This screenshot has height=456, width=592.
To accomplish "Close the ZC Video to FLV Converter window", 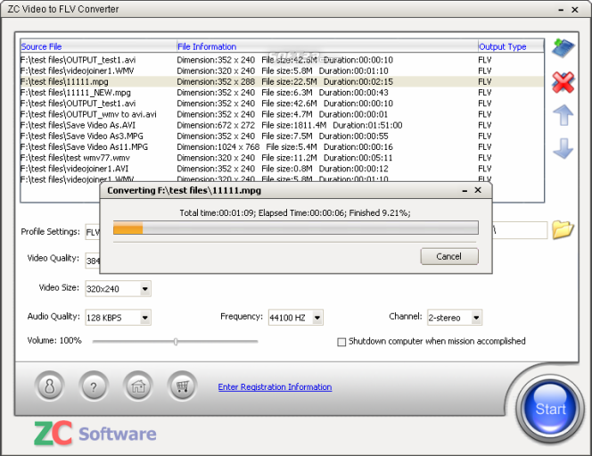I will click(x=575, y=10).
